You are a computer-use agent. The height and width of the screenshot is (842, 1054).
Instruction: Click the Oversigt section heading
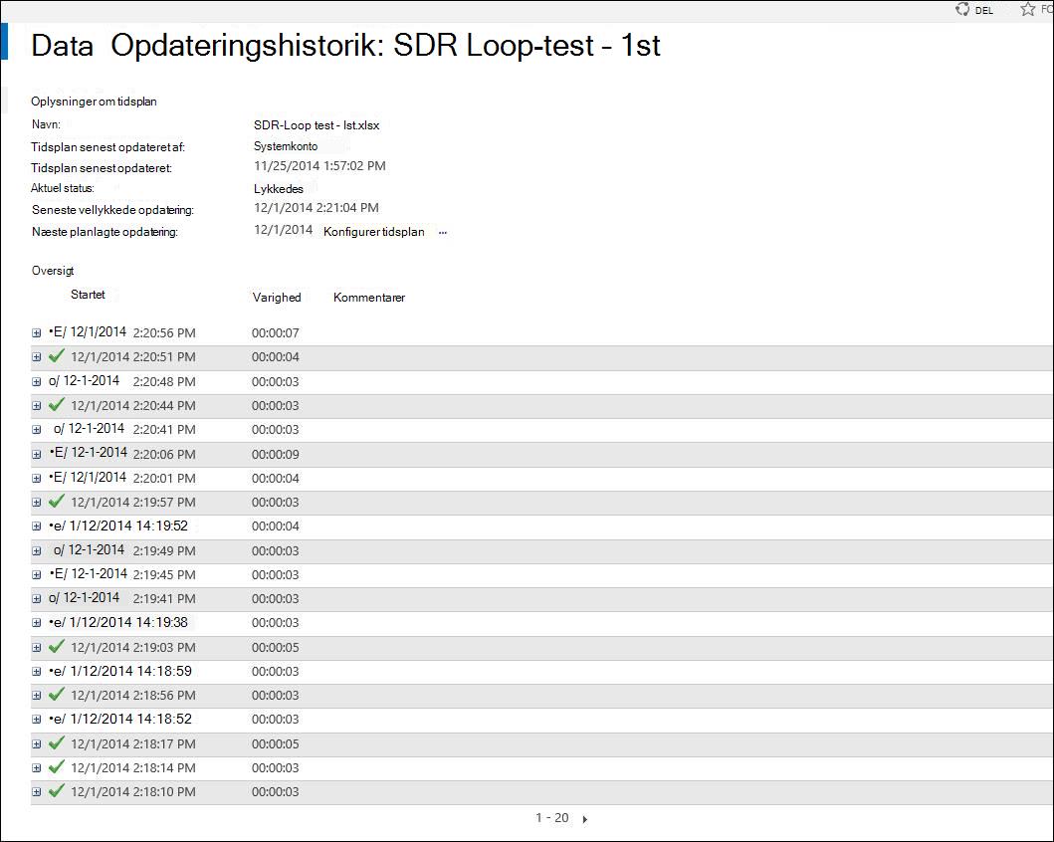53,271
